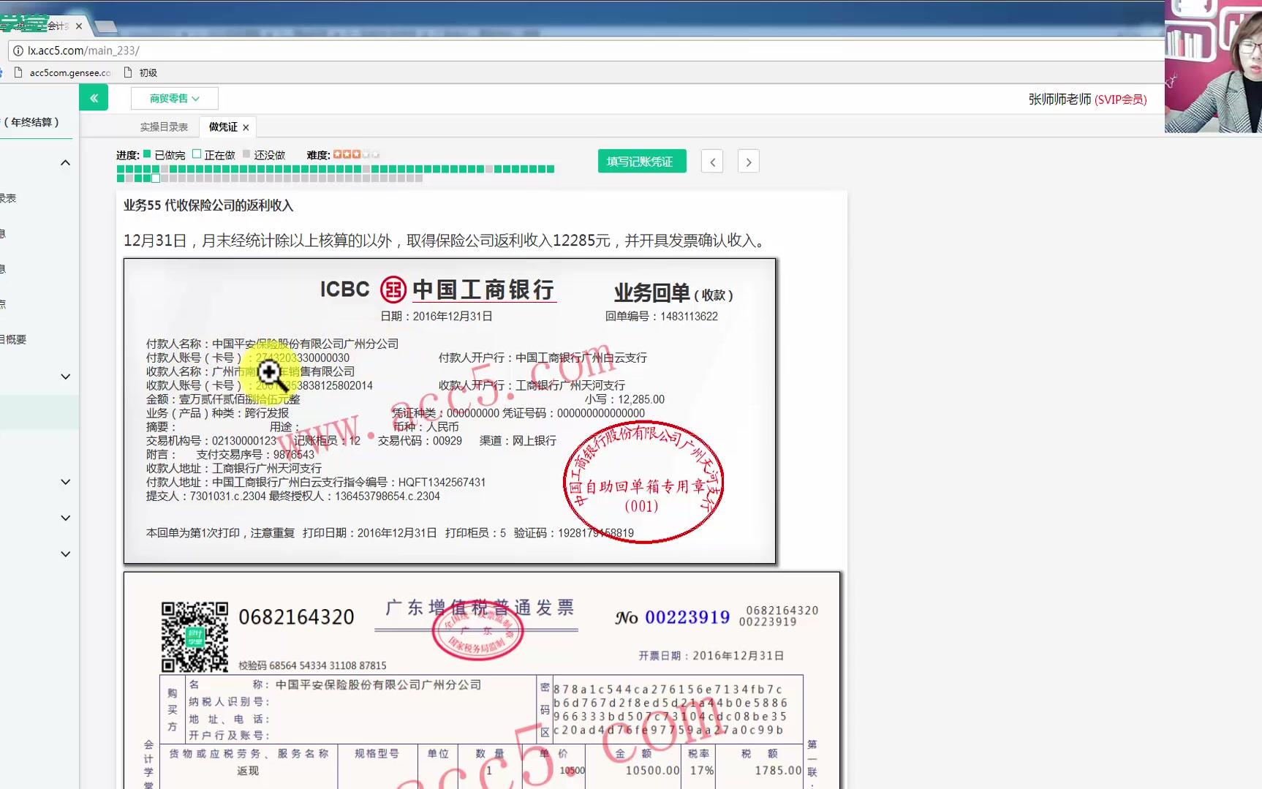
Task: Click the user name 张师师老师
Action: 1059,99
